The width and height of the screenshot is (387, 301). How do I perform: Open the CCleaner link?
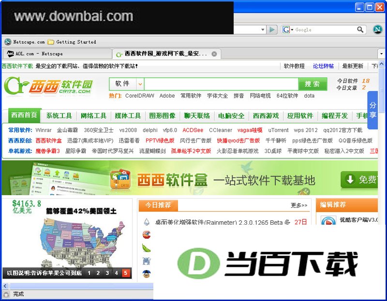pyautogui.click(x=221, y=130)
